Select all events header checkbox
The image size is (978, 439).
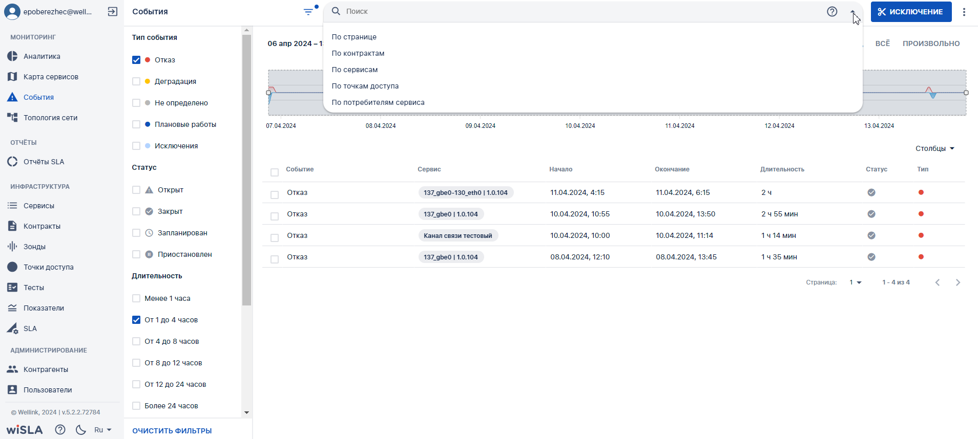275,172
